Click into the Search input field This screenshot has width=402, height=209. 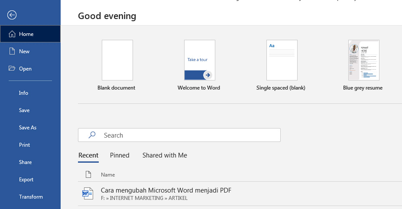[x=179, y=135]
